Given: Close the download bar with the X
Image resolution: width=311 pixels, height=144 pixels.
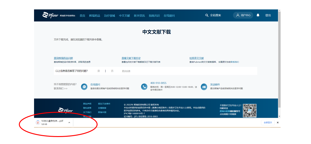Looking at the screenshot, I should click(x=278, y=123).
